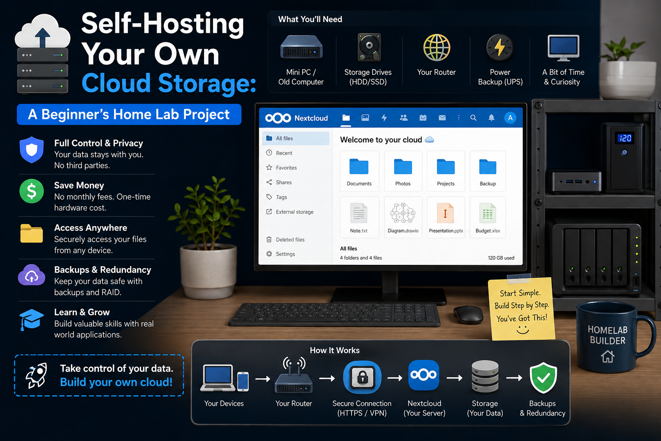Click the search magnifier icon
The width and height of the screenshot is (661, 441).
[x=473, y=118]
